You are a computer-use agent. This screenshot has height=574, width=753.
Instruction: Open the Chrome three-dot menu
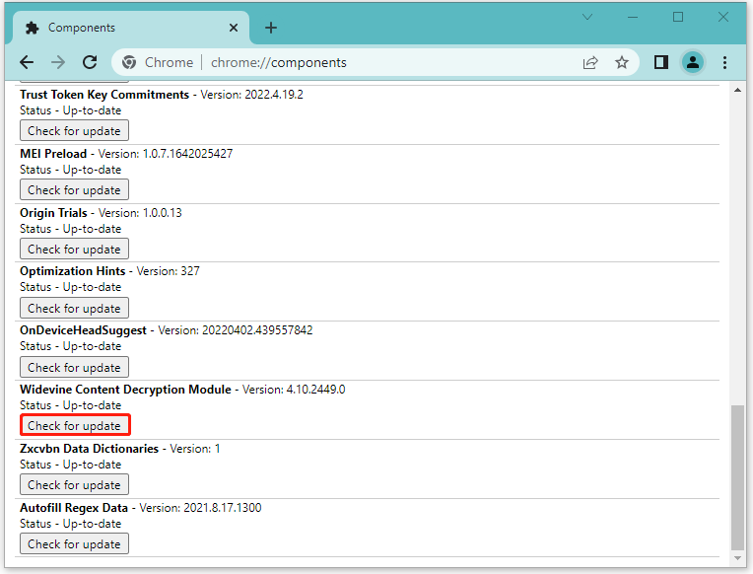pos(724,62)
